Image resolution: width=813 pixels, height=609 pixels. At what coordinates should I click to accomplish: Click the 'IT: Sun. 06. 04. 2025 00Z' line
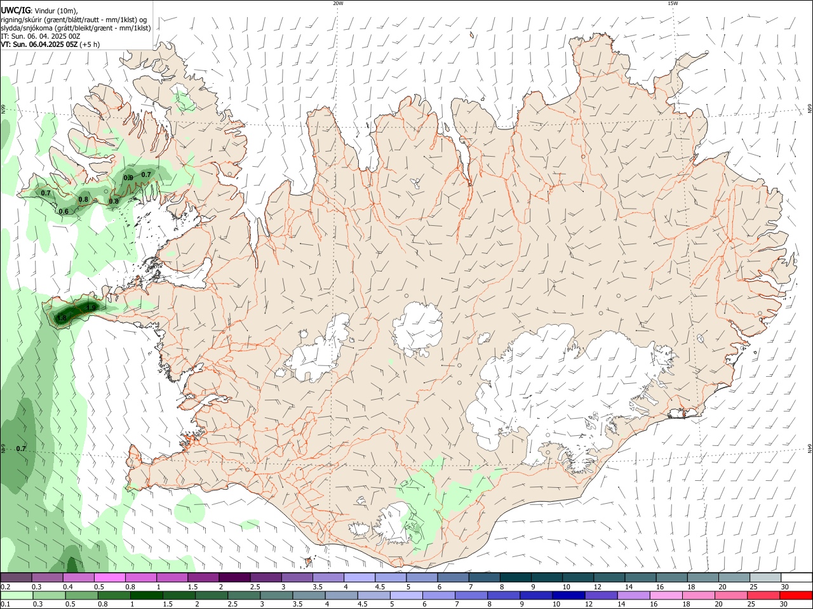tap(41, 36)
